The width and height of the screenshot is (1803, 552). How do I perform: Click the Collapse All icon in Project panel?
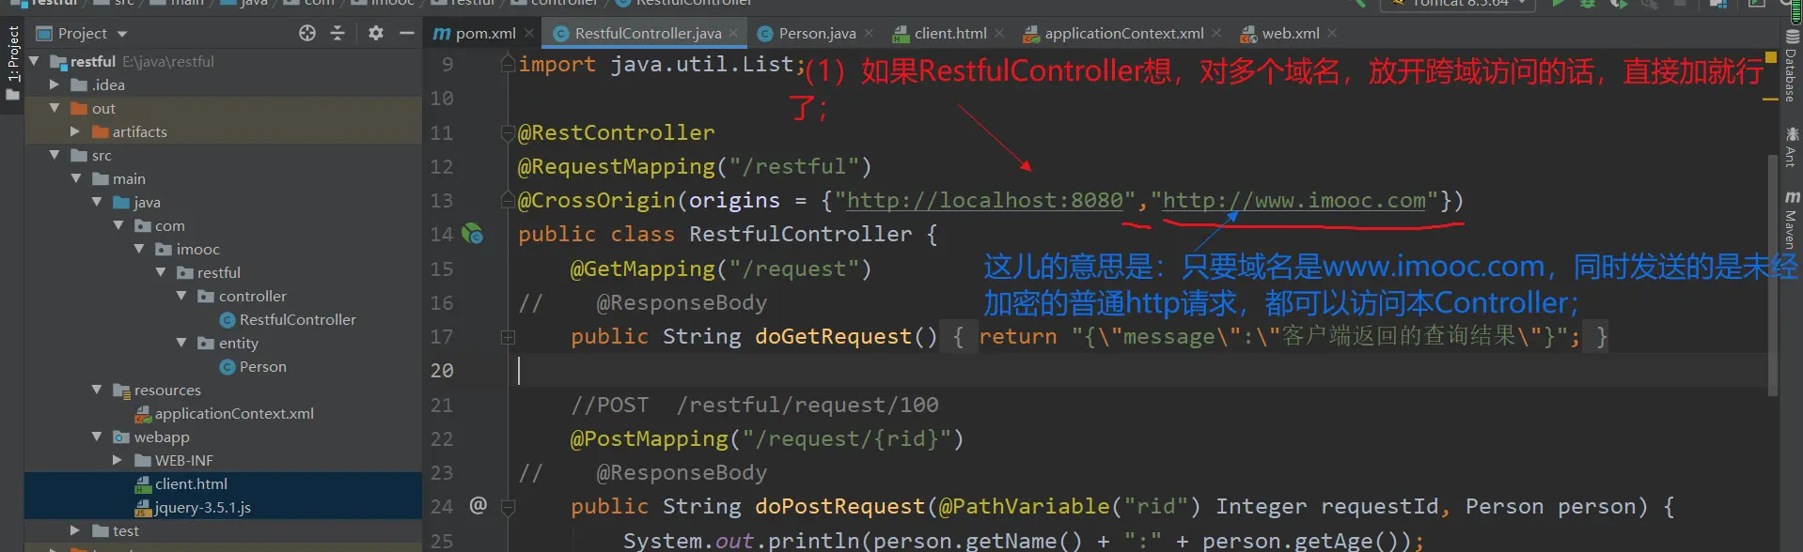[337, 33]
